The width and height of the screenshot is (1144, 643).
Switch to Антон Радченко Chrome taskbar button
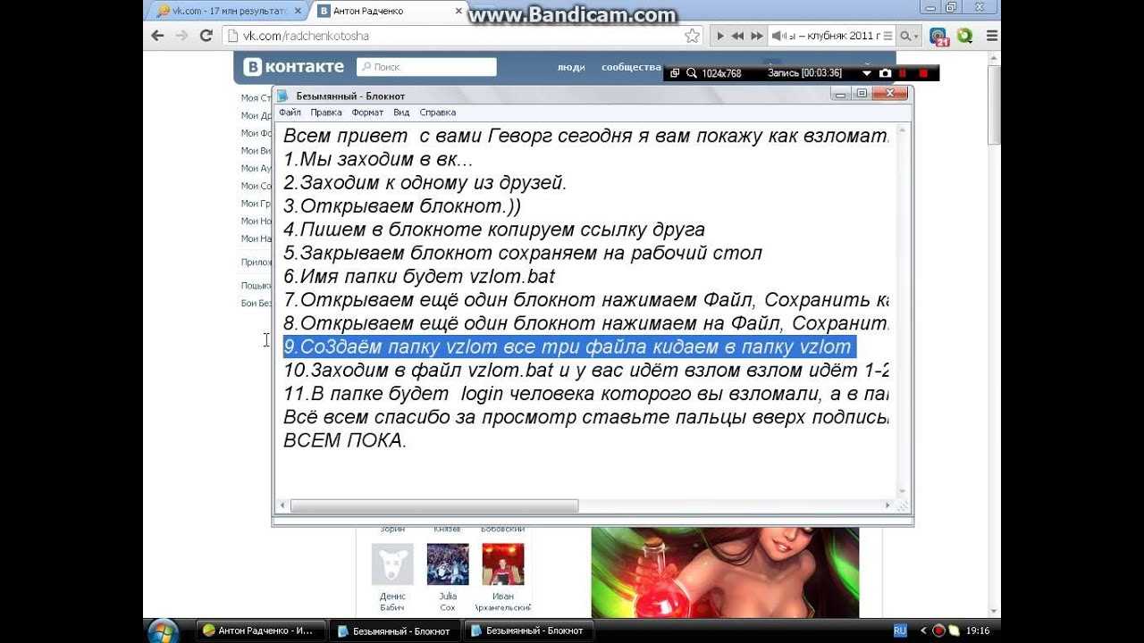261,630
